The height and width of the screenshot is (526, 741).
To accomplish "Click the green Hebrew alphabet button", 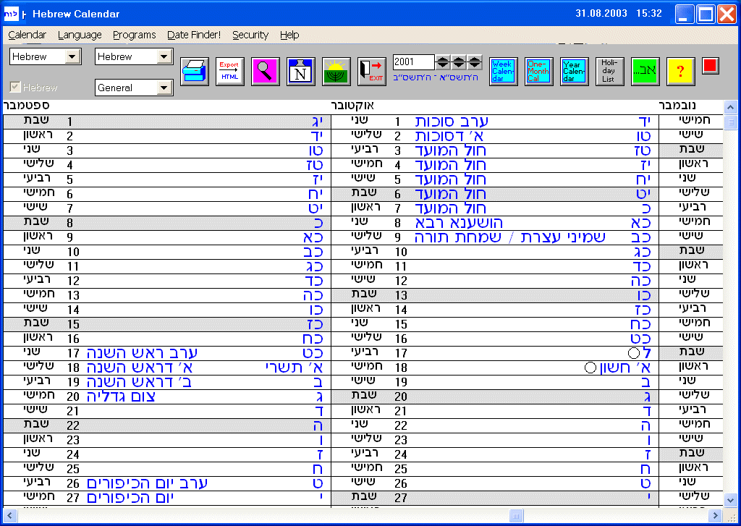I will pos(645,72).
